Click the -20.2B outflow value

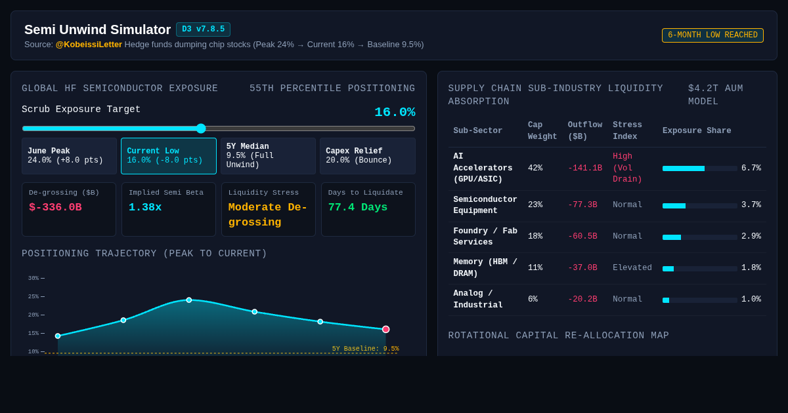pyautogui.click(x=583, y=300)
